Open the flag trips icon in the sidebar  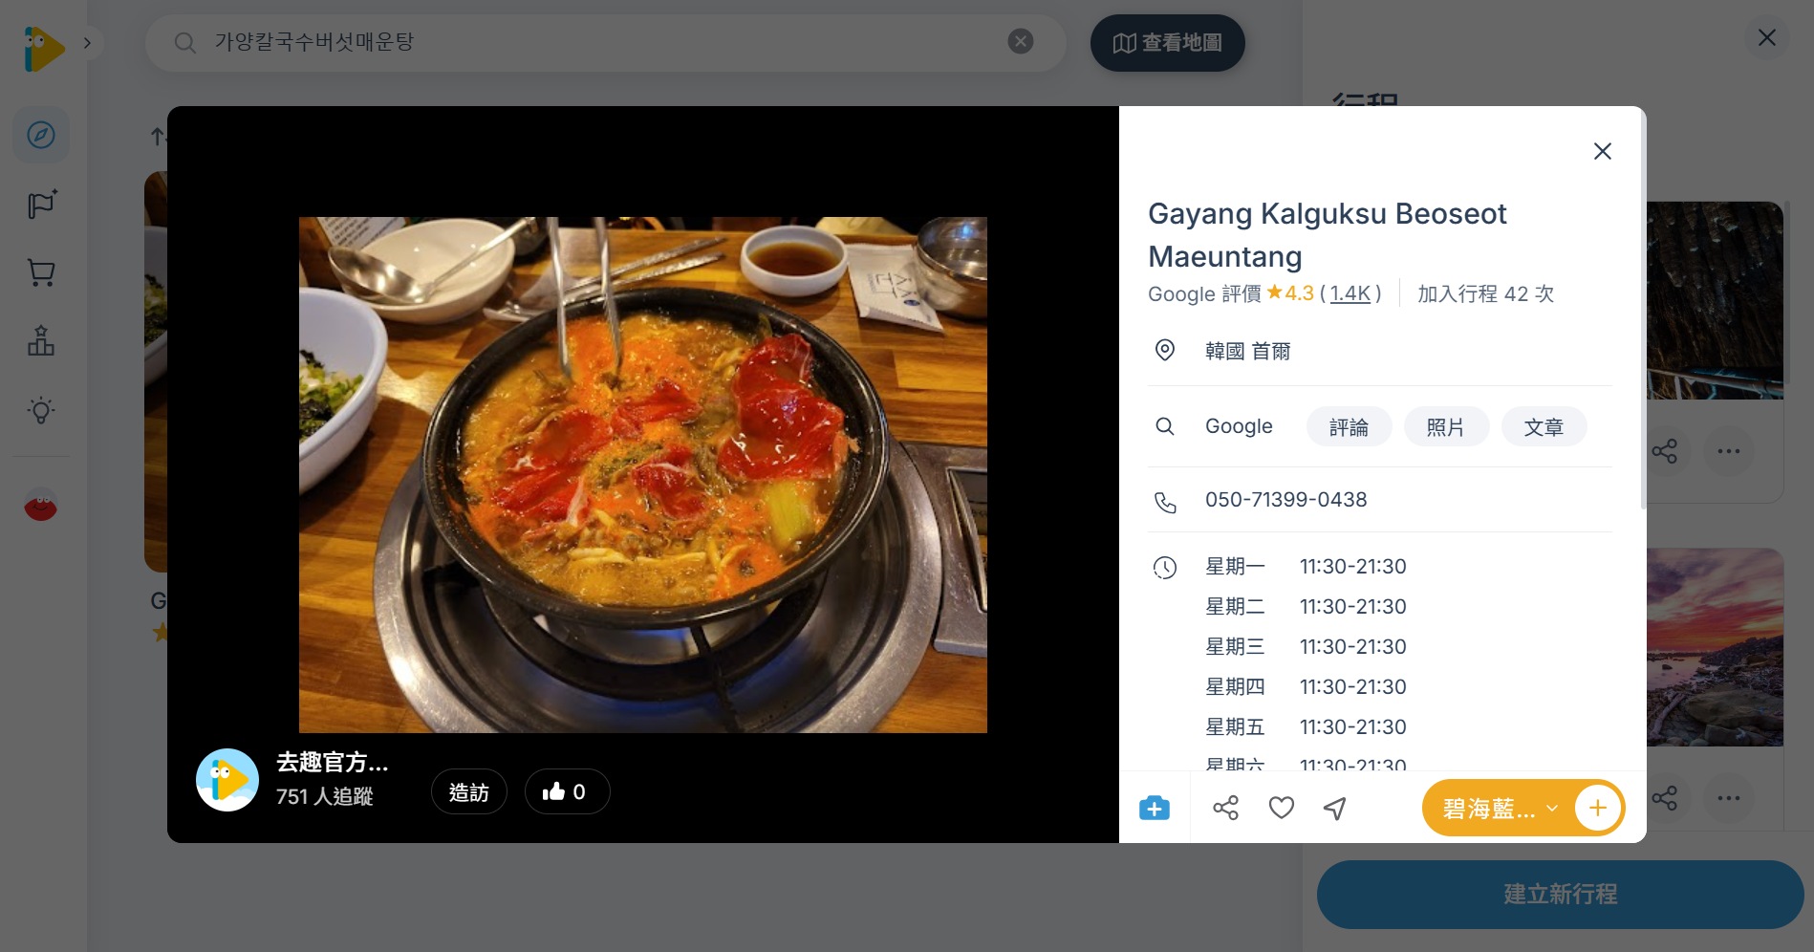tap(39, 204)
